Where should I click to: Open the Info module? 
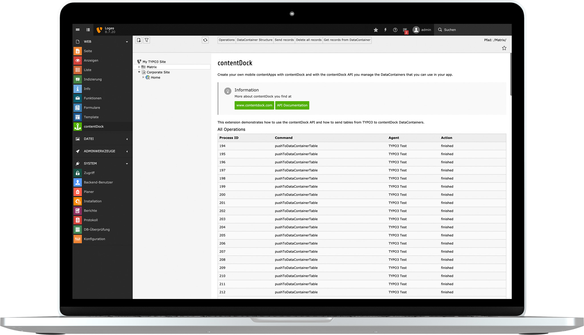[x=102, y=89]
